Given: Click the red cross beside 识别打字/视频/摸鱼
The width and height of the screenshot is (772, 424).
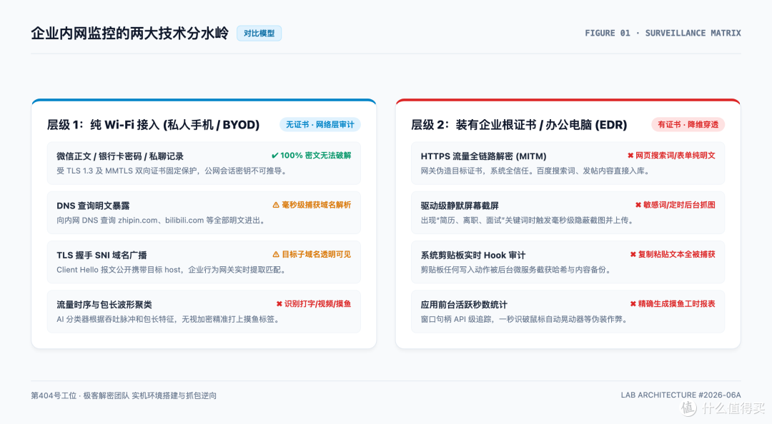Looking at the screenshot, I should 279,304.
